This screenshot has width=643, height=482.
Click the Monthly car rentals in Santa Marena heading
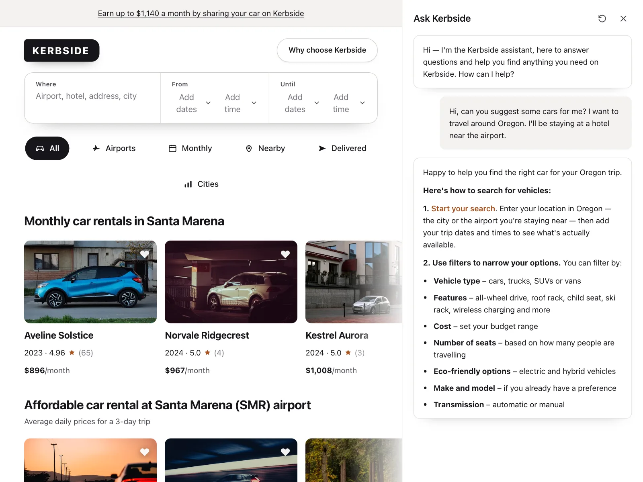point(124,221)
